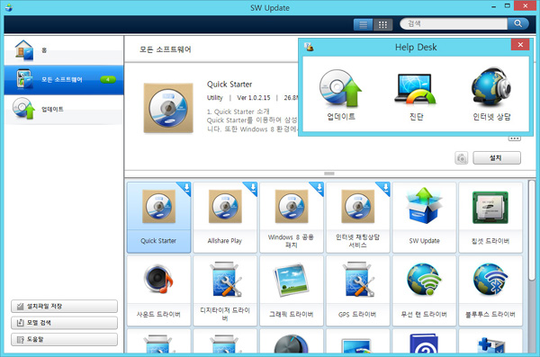
Task: Click the 설치 install button
Action: click(x=497, y=158)
